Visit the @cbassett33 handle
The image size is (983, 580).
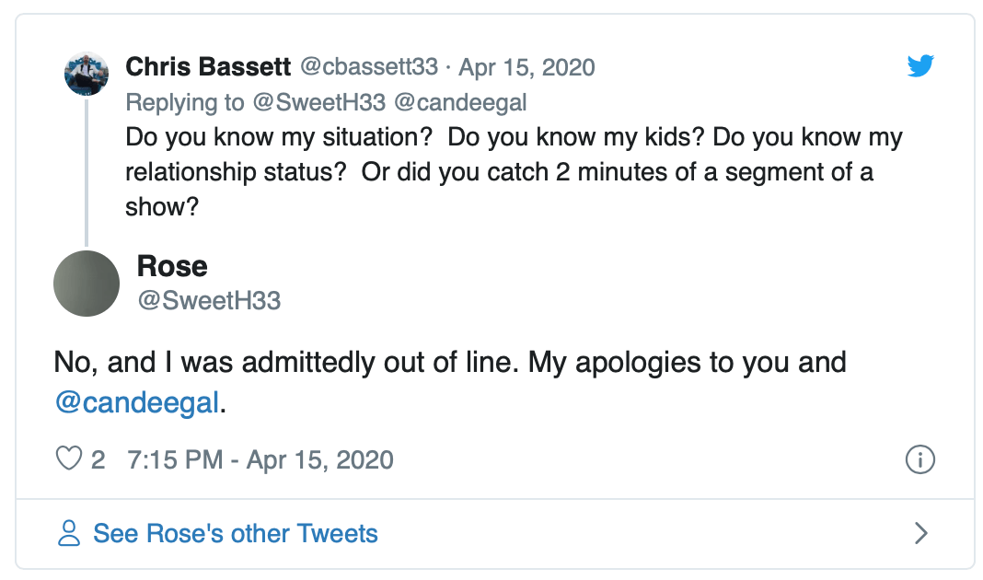pos(369,67)
